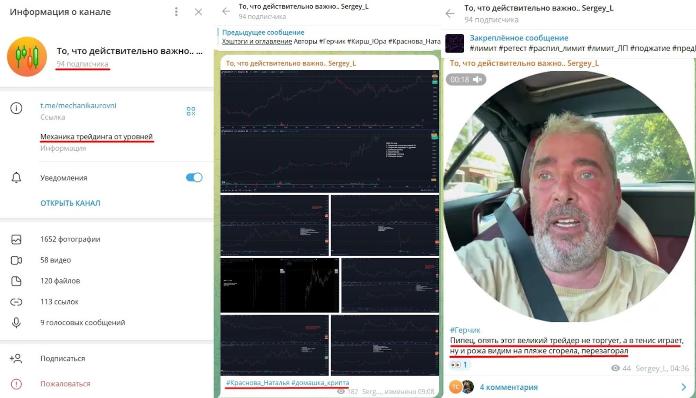Click the right chat header channel title
The height and width of the screenshot is (398, 696).
539,8
